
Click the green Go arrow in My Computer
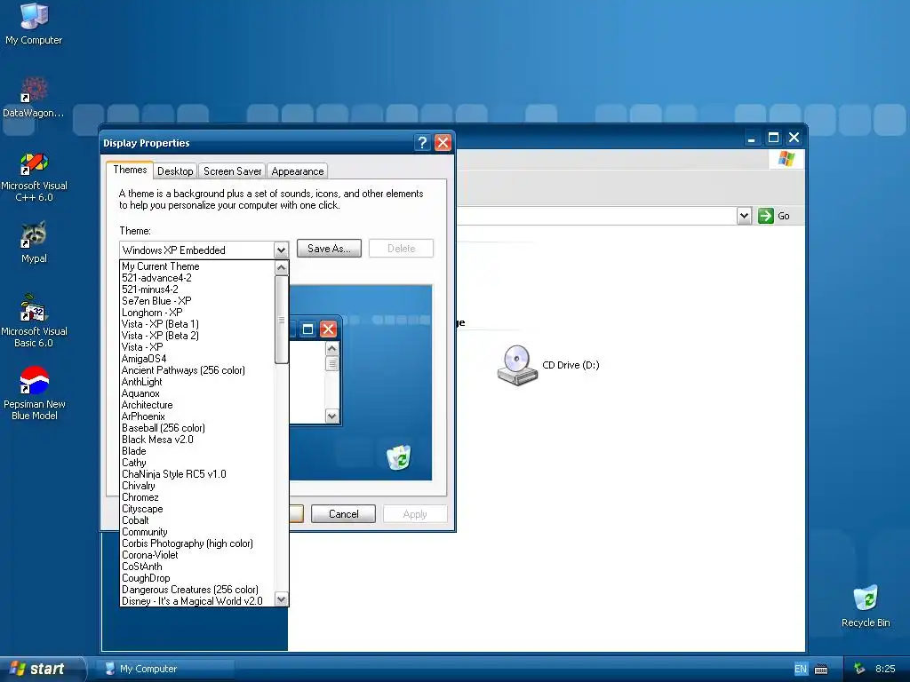click(765, 216)
